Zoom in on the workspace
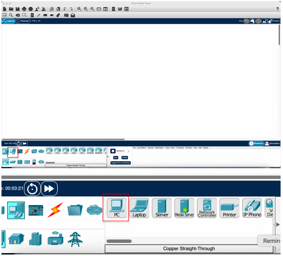Image resolution: width=283 pixels, height=256 pixels. pos(79,9)
